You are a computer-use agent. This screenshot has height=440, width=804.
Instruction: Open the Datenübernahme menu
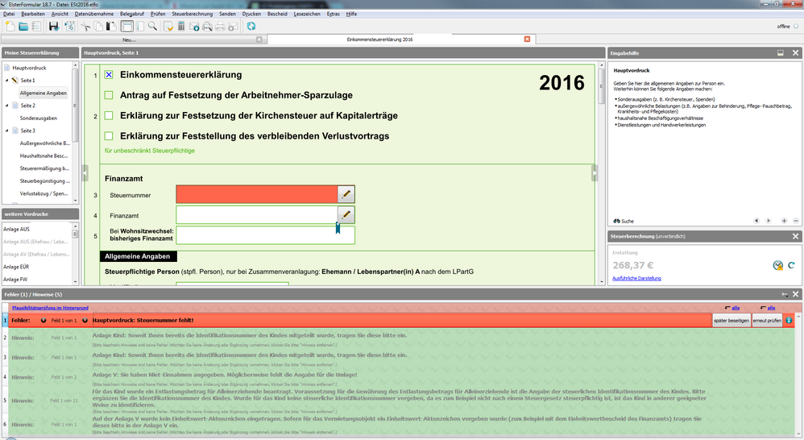pyautogui.click(x=94, y=14)
